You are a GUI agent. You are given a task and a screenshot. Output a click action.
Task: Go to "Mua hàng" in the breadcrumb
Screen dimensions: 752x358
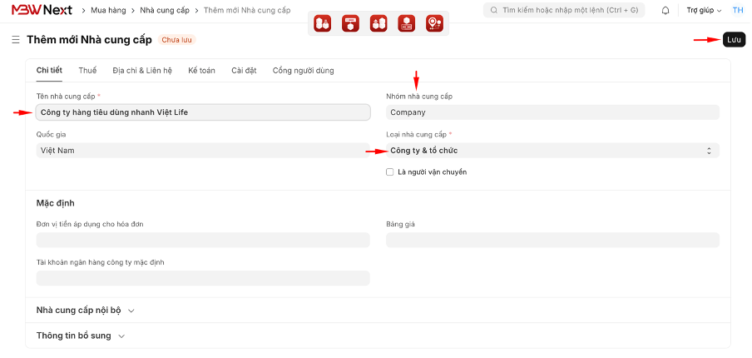pyautogui.click(x=108, y=10)
